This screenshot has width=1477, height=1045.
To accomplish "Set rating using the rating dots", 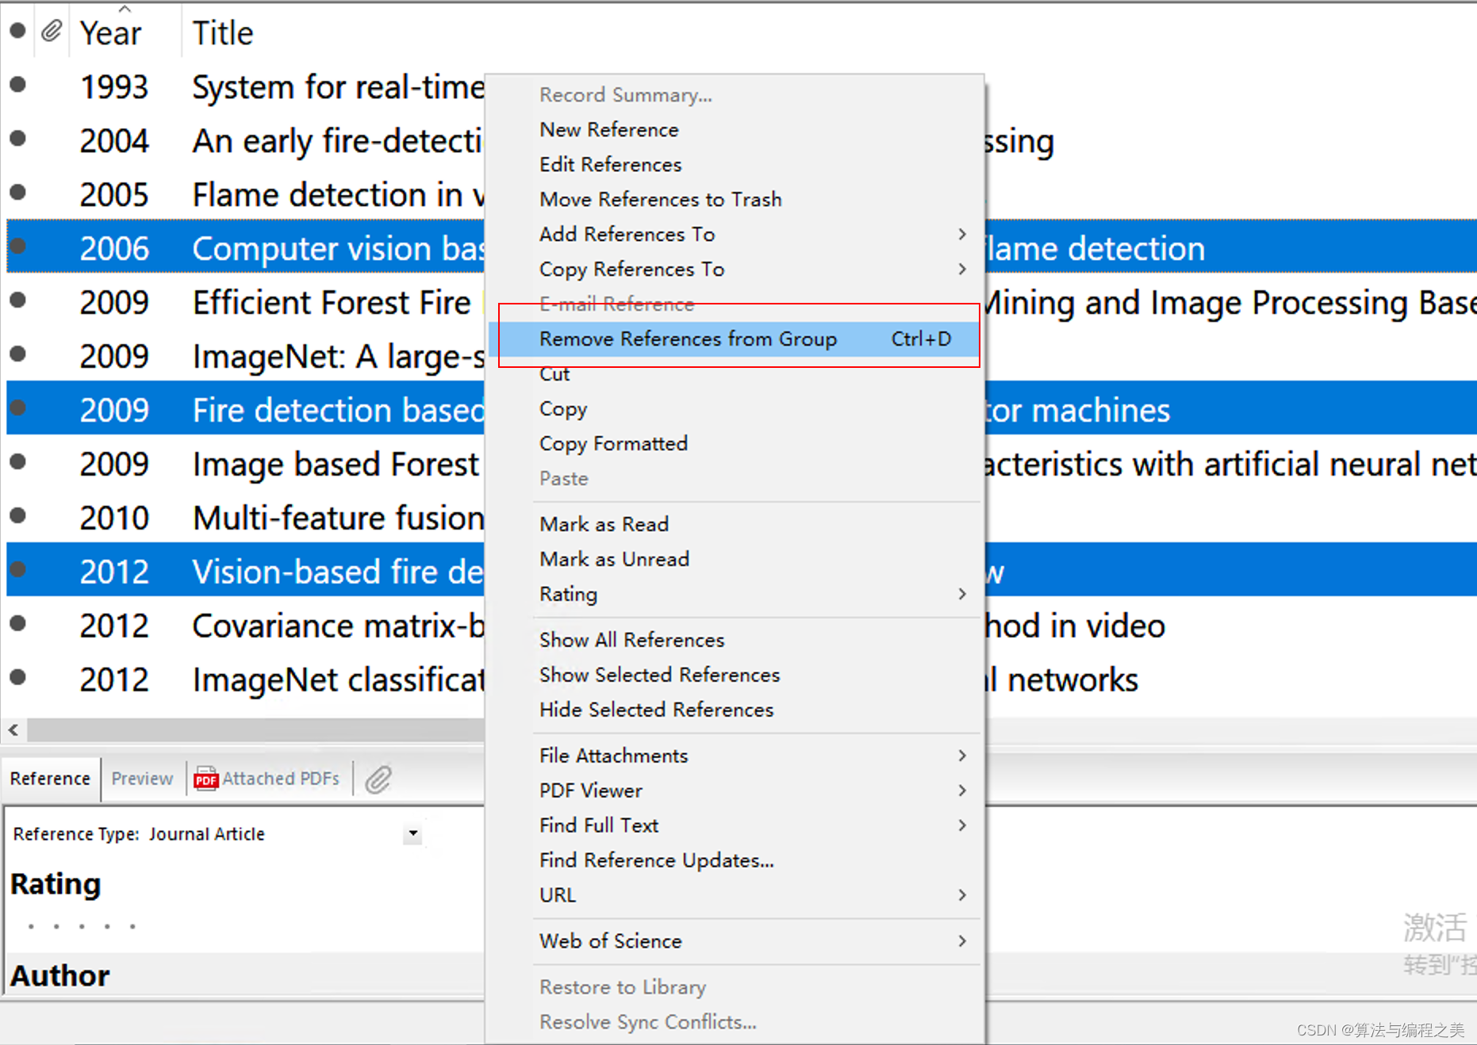I will 81,926.
